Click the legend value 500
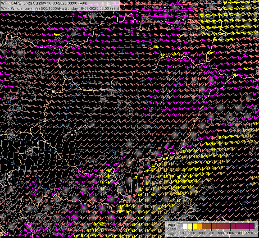This screenshot has height=238, width=259. (202, 233)
